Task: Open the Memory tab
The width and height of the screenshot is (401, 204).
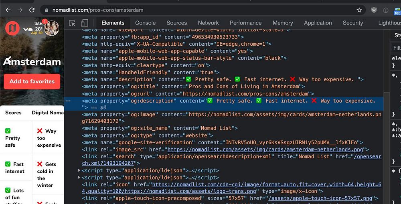Action: 283,23
